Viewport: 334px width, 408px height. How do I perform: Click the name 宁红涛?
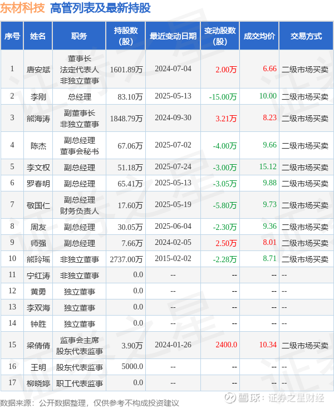click(38, 276)
